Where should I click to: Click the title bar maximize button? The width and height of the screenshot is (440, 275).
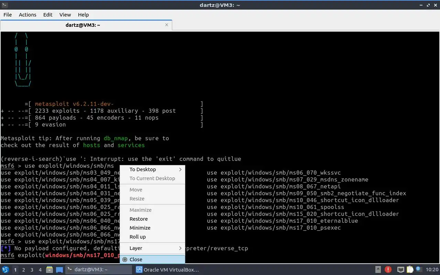428,5
